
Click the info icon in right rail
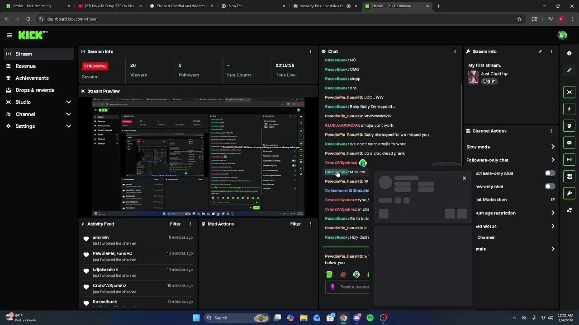click(x=569, y=53)
